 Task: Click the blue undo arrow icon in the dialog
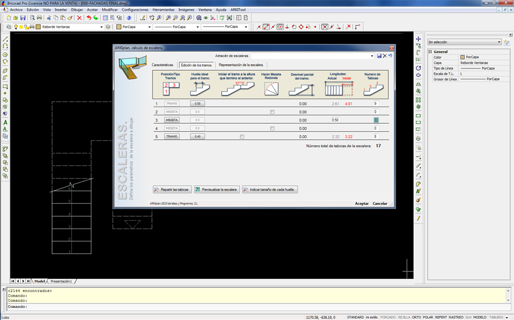[390, 56]
